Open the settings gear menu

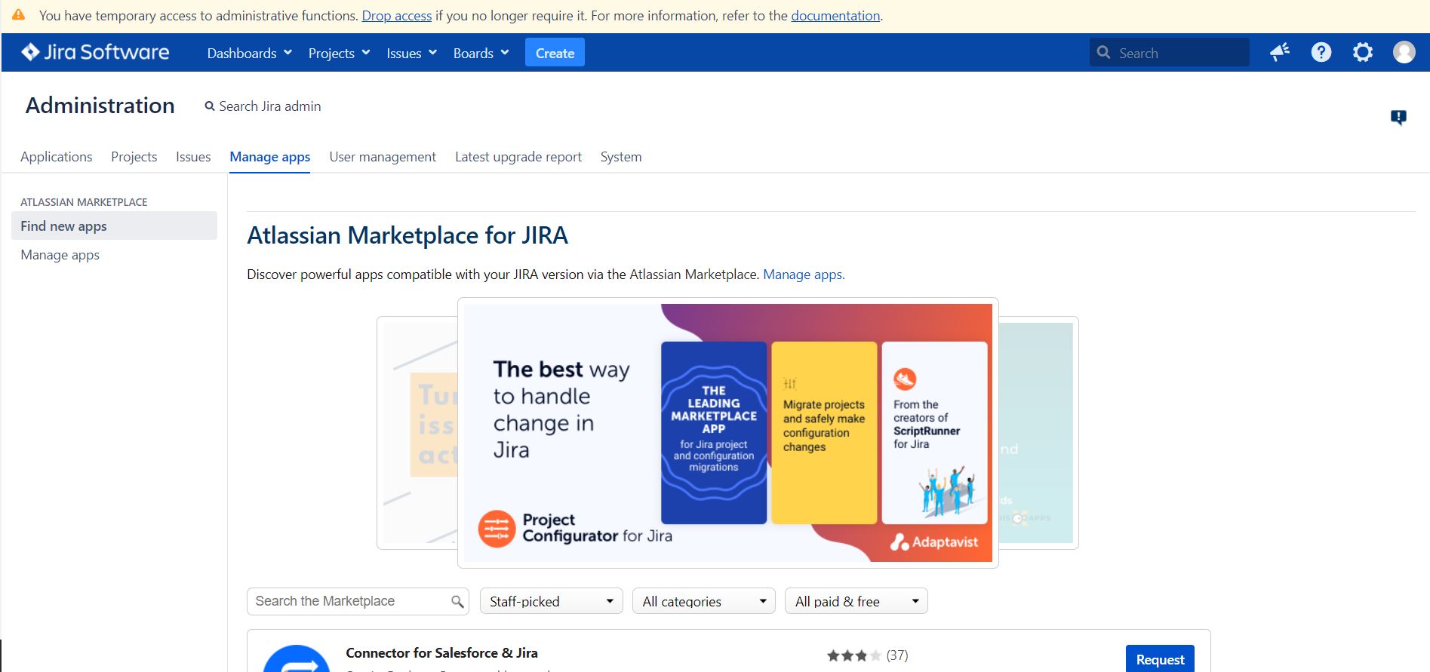pos(1363,52)
